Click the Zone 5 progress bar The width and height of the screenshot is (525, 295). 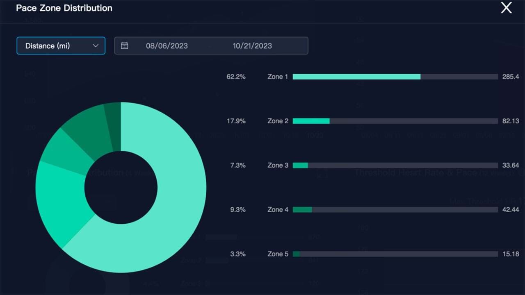(395, 254)
